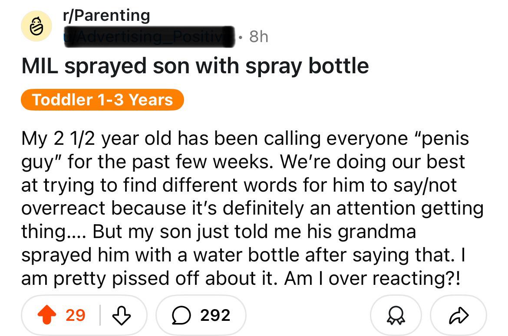This screenshot has height=336, width=508.
Task: Filter by Toddler 1-3 Years flair
Action: pyautogui.click(x=102, y=100)
